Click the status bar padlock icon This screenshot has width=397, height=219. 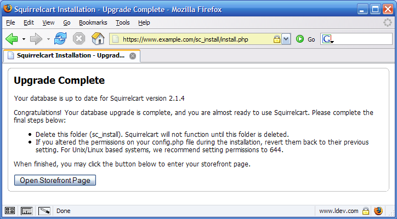tap(366, 211)
